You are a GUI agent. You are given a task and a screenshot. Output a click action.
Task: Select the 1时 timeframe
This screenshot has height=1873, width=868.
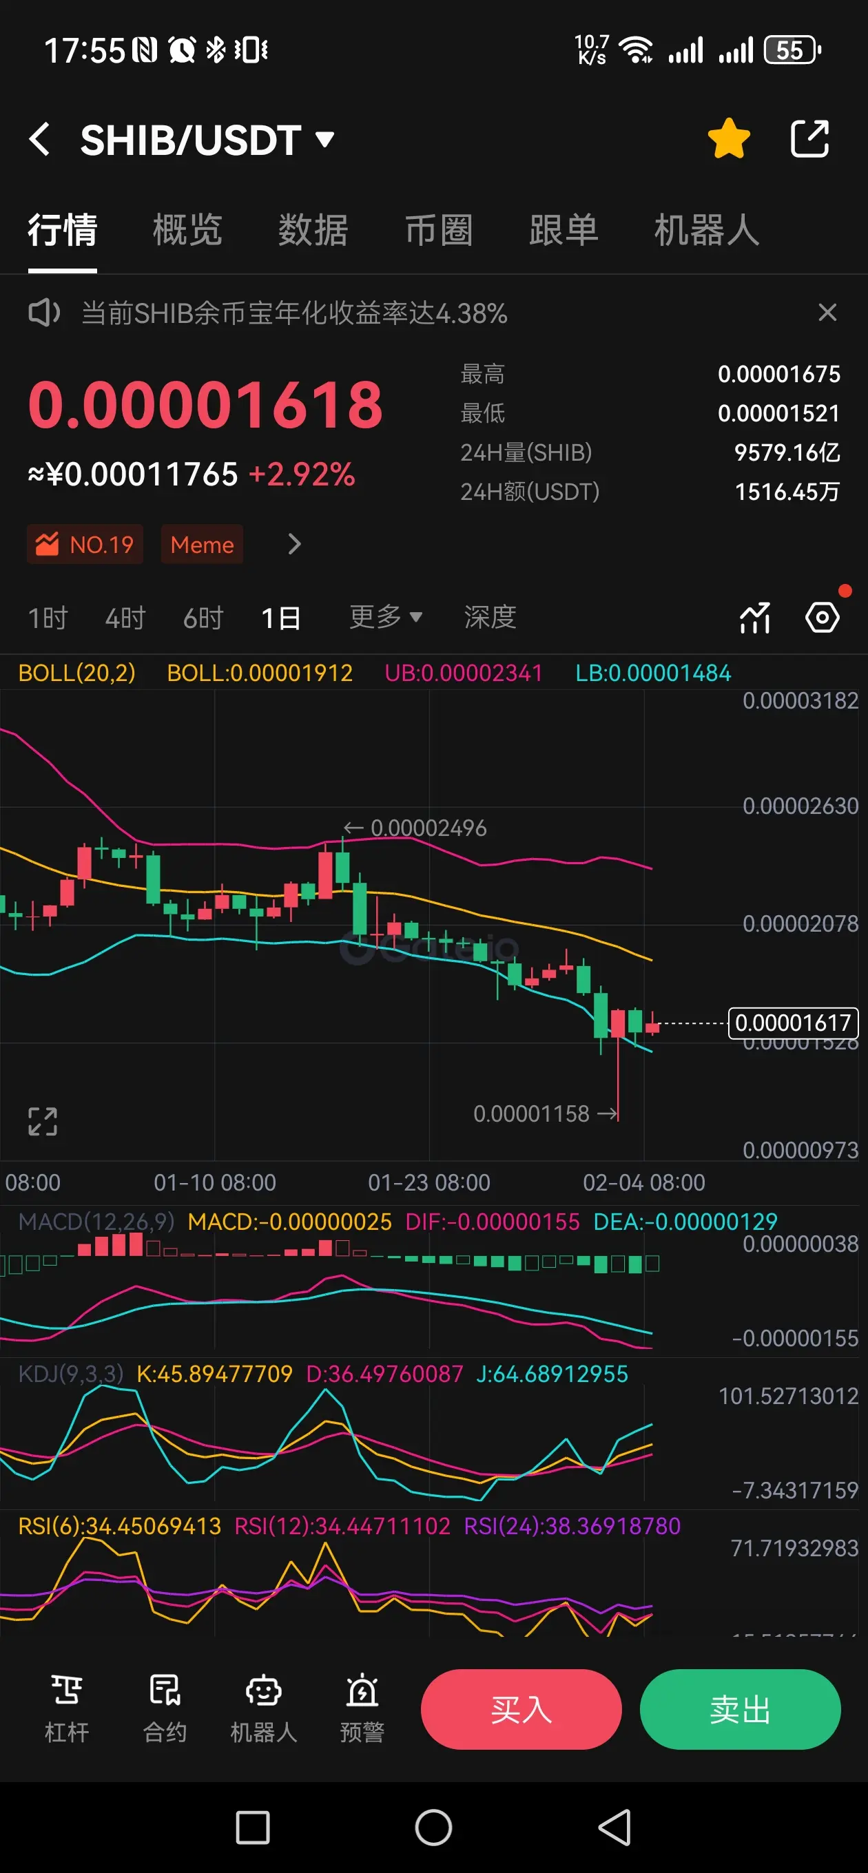pos(48,618)
